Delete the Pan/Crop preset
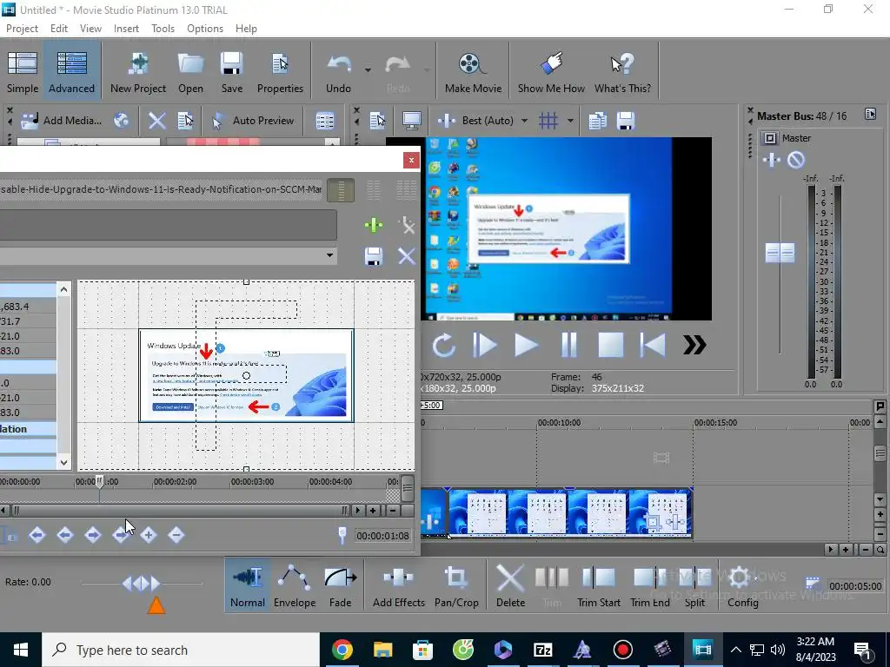The width and height of the screenshot is (890, 667). [x=407, y=256]
